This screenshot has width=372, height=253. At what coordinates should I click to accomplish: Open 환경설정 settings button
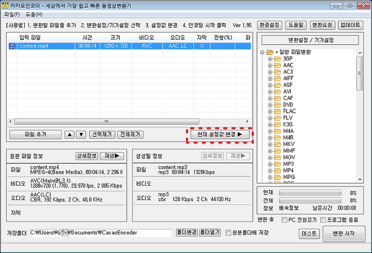tap(270, 25)
